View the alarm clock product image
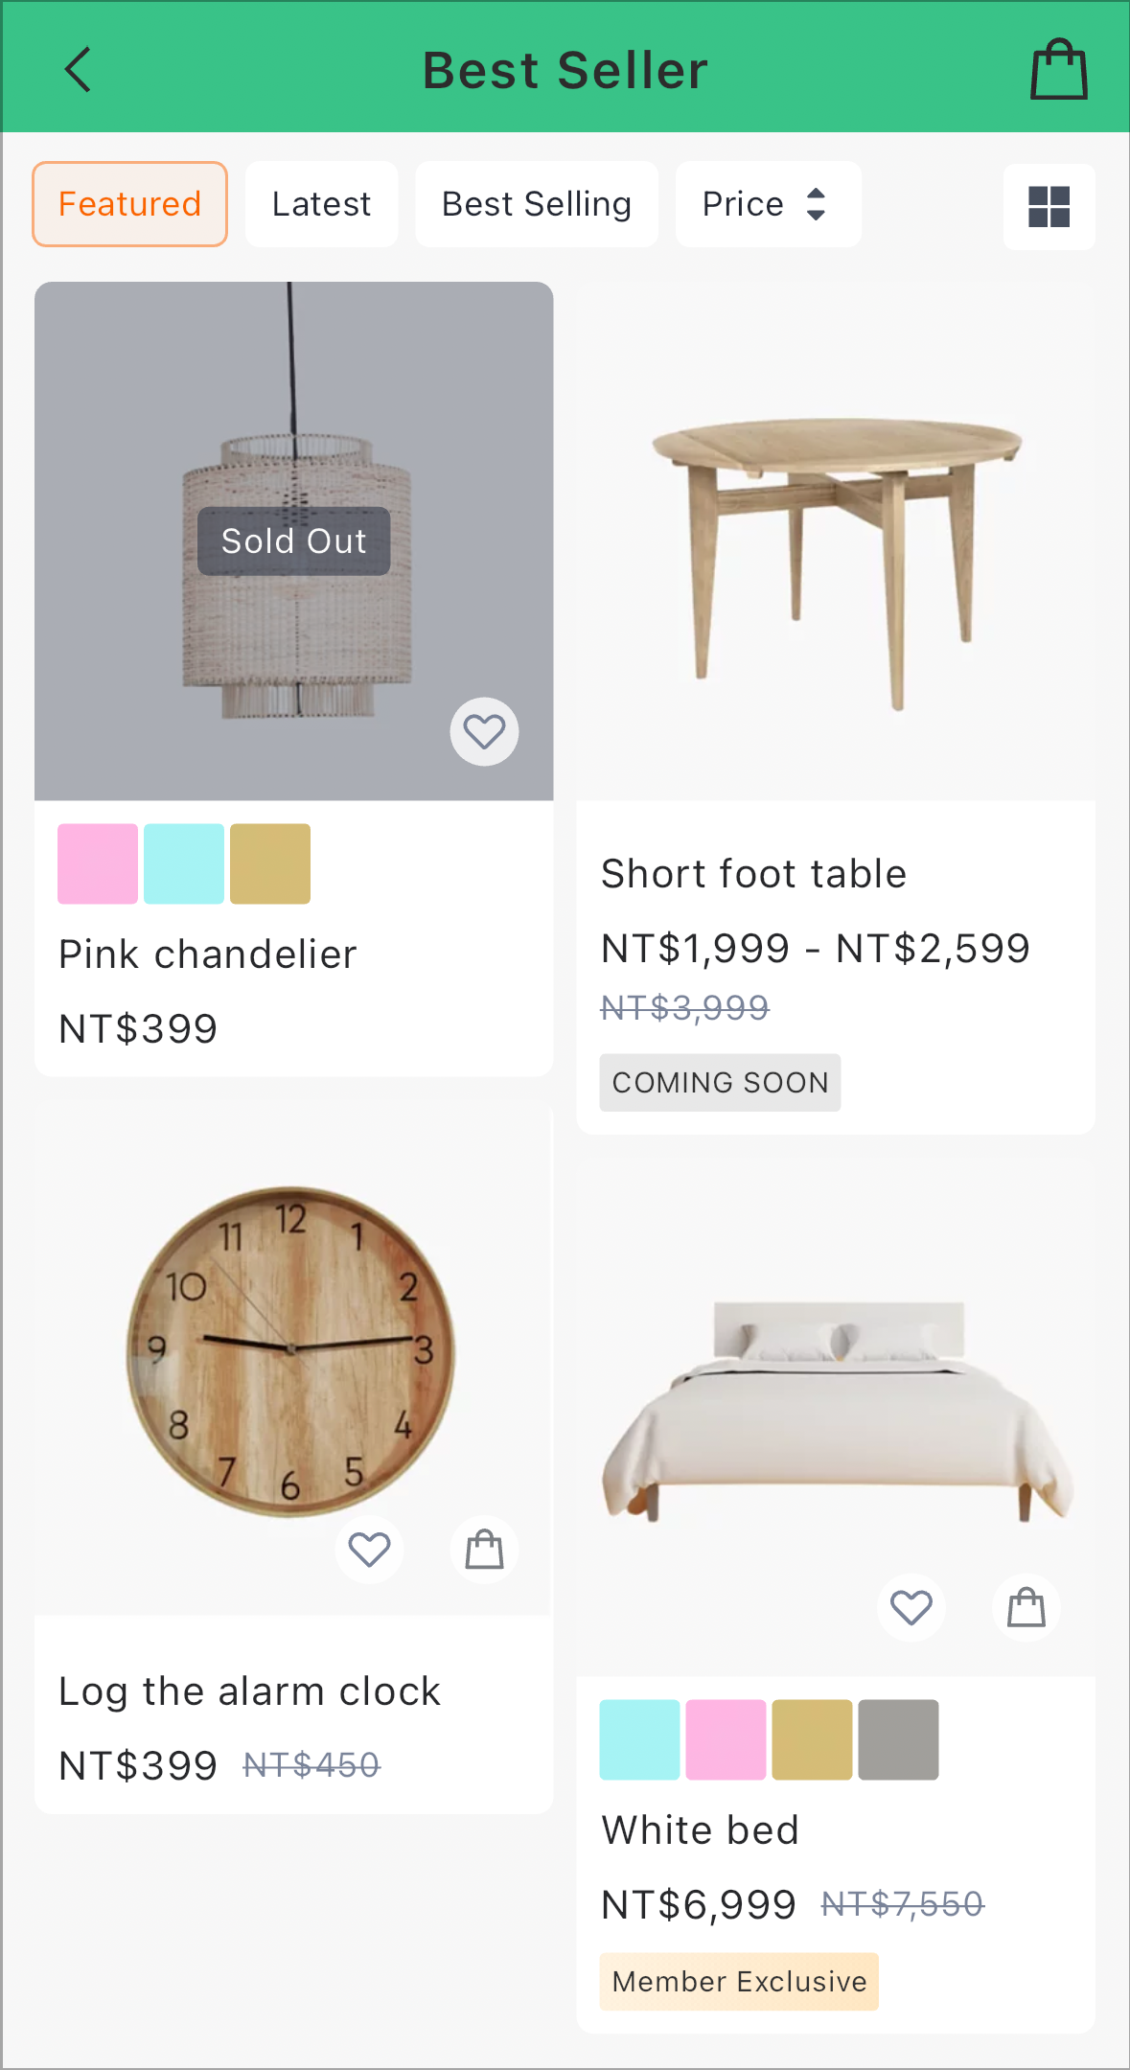1130x2070 pixels. point(293,1357)
